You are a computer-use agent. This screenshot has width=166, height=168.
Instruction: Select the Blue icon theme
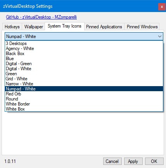point(84,59)
